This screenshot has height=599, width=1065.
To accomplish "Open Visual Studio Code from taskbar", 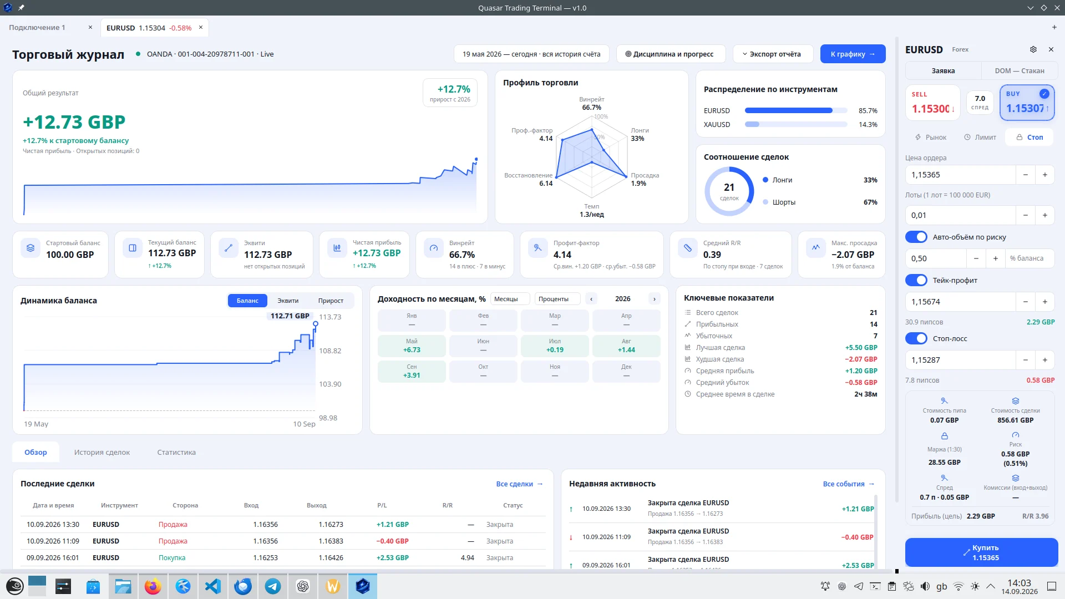I will [x=213, y=586].
